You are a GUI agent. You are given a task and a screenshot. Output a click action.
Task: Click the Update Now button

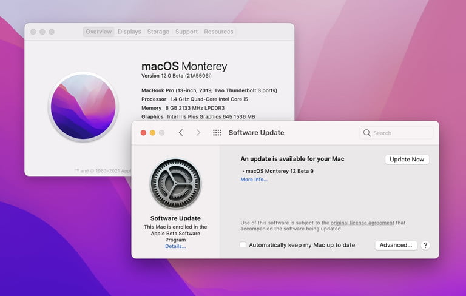407,160
